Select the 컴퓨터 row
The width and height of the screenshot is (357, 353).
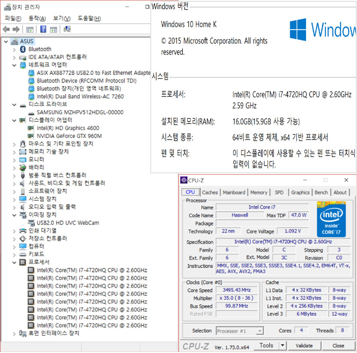tap(36, 247)
